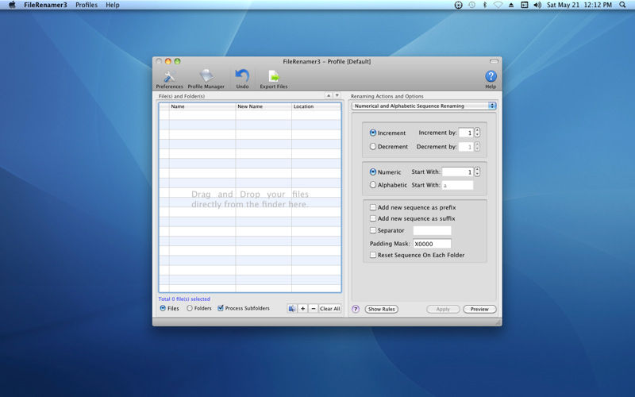Click the Increment by value field
This screenshot has height=397, width=635.
tap(466, 133)
